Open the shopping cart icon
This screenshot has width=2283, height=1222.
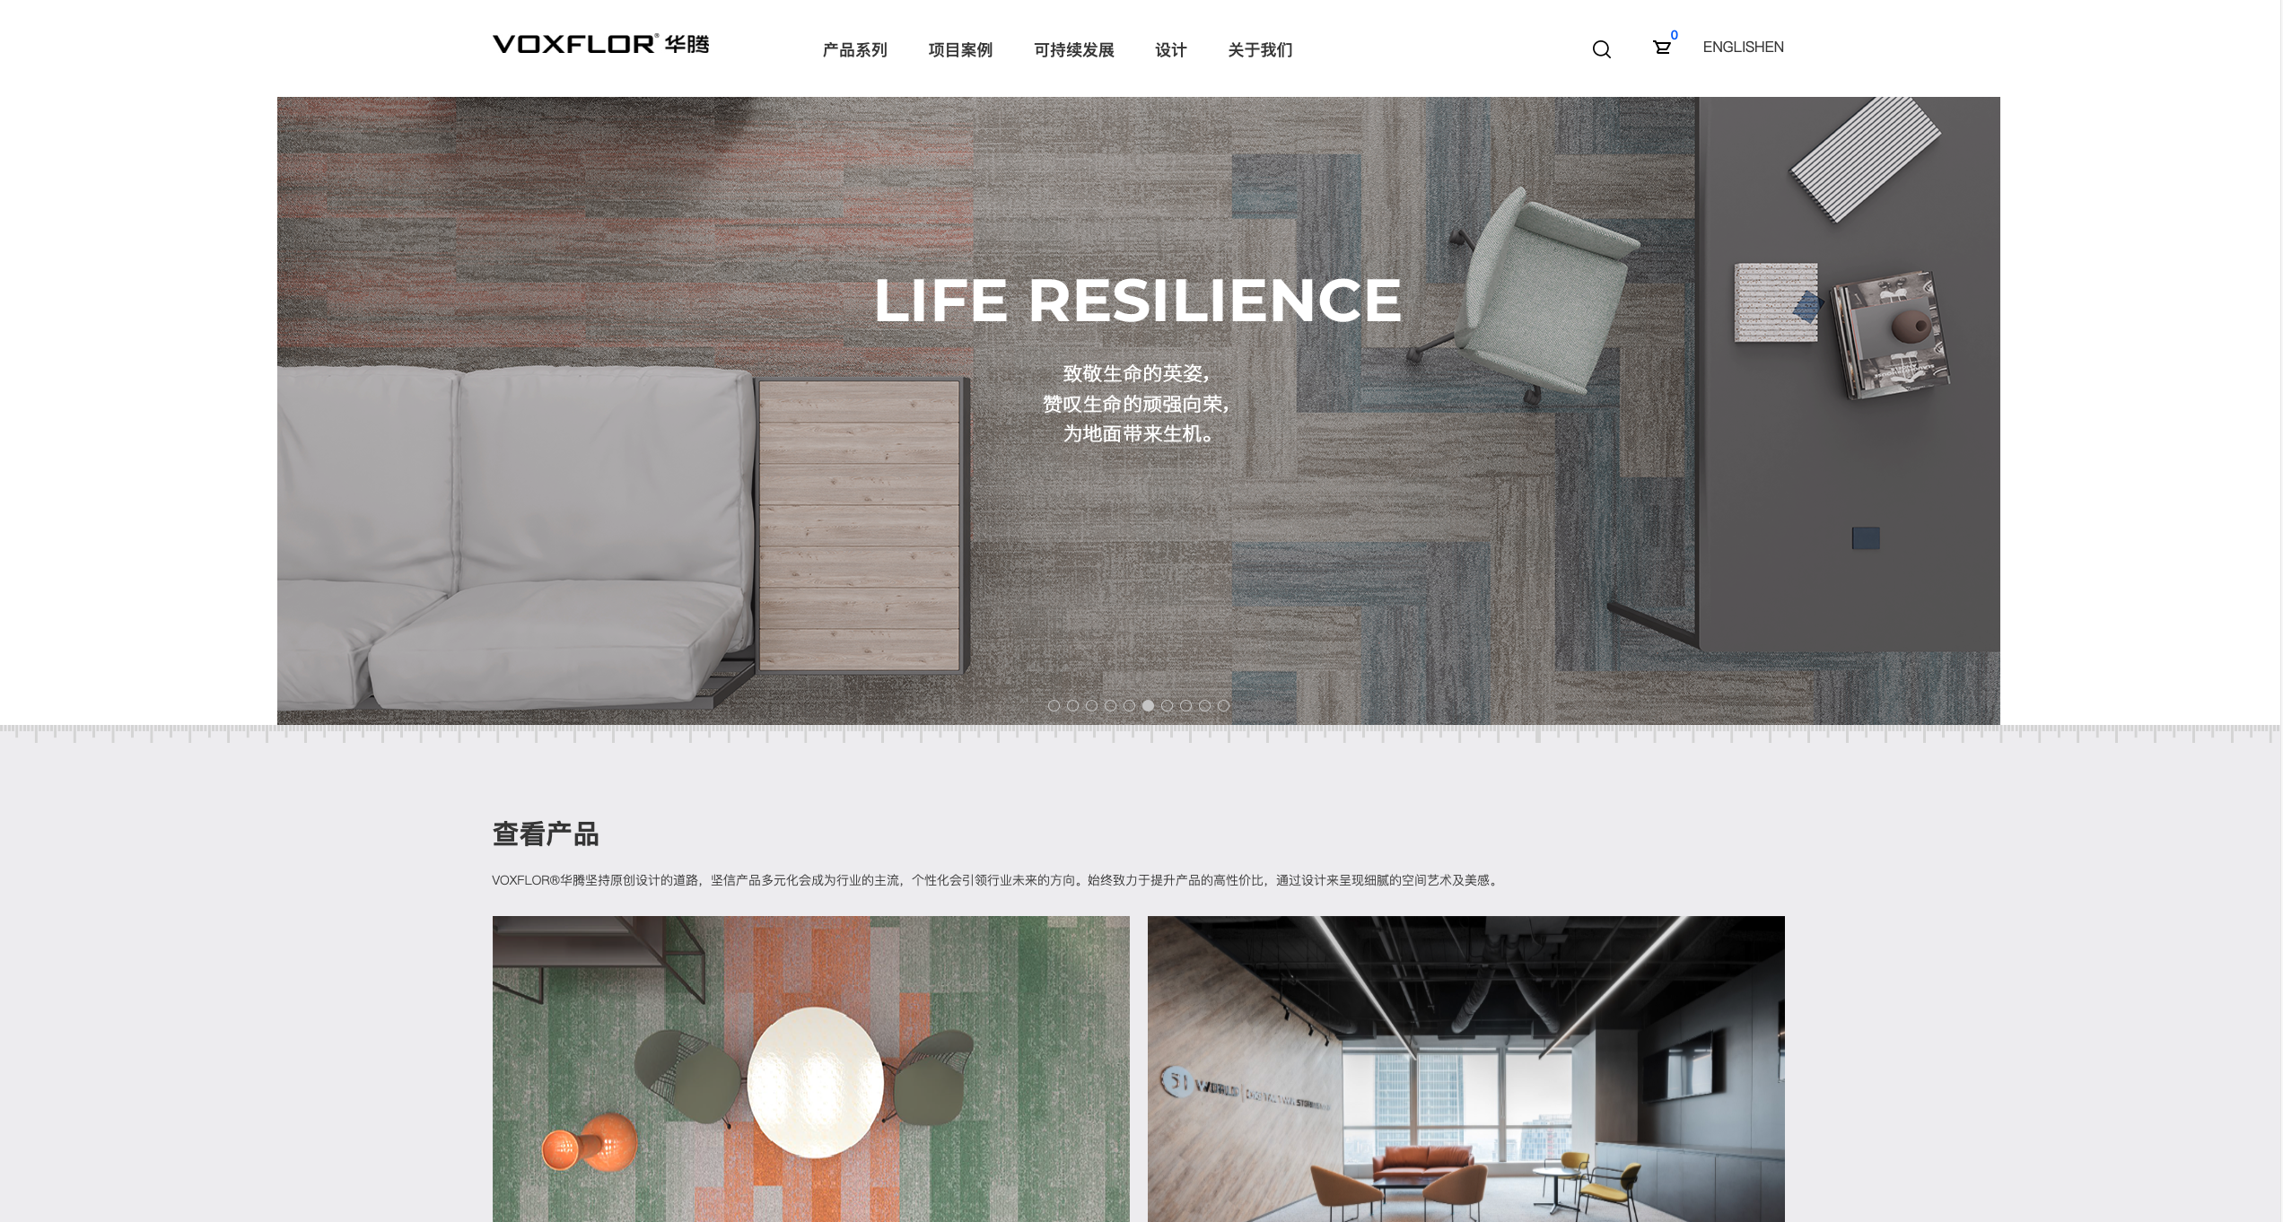click(1662, 48)
